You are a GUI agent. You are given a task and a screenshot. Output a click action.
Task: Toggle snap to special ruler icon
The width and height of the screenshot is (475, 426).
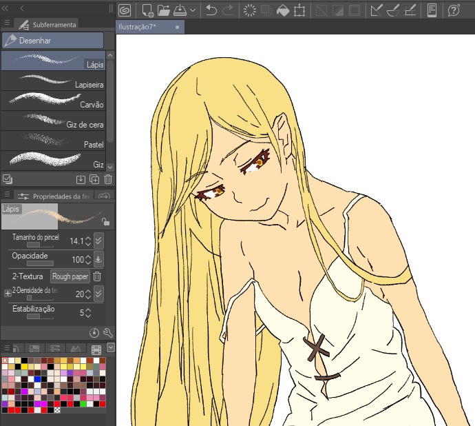coord(393,10)
